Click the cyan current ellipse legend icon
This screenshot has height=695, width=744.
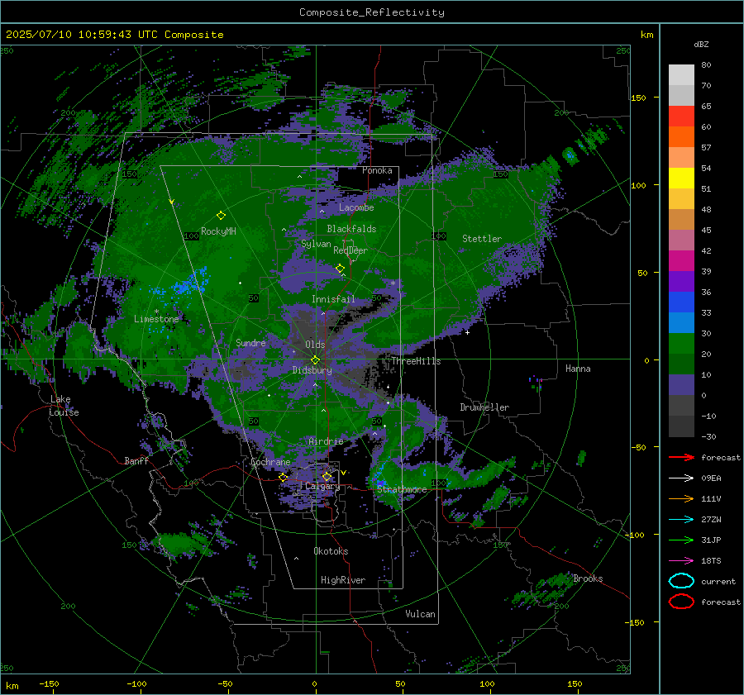tap(681, 581)
